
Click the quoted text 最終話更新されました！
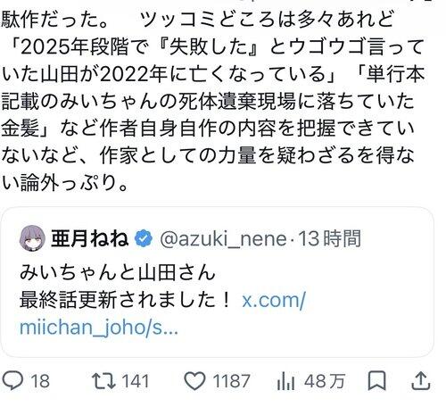125,300
